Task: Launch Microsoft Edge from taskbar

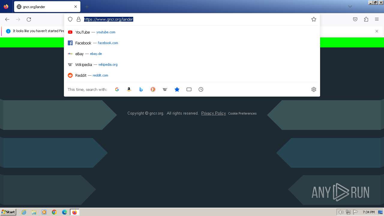Action: tap(64, 212)
